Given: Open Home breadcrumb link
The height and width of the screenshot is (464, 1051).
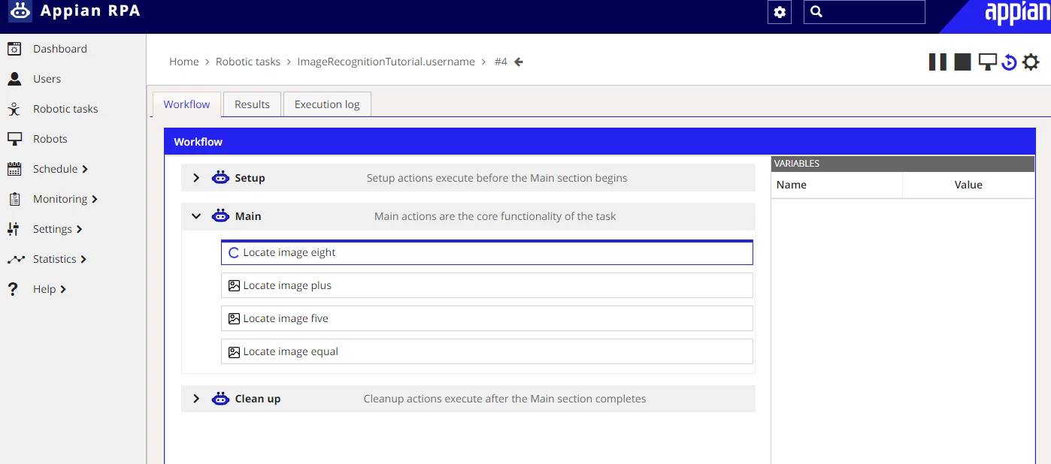Looking at the screenshot, I should pos(184,62).
